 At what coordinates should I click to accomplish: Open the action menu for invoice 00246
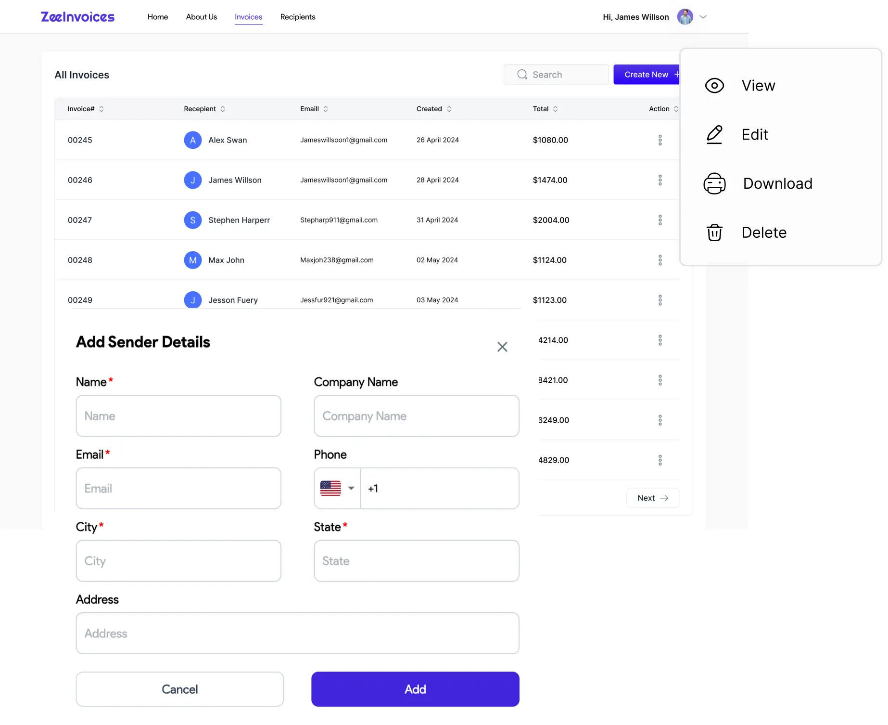(x=660, y=180)
